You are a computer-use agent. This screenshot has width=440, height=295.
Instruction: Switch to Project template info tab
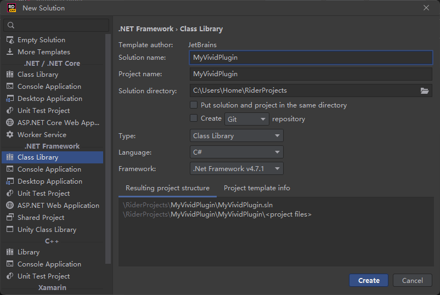257,188
